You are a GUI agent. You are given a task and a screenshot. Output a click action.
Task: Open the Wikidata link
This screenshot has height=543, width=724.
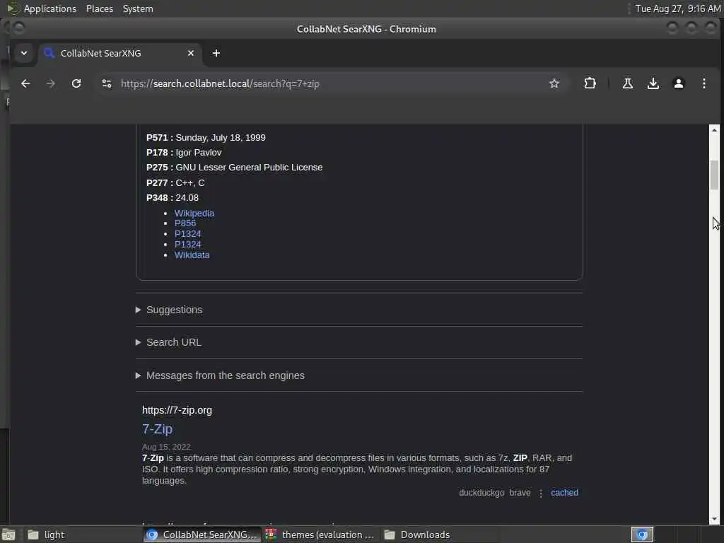pyautogui.click(x=192, y=255)
